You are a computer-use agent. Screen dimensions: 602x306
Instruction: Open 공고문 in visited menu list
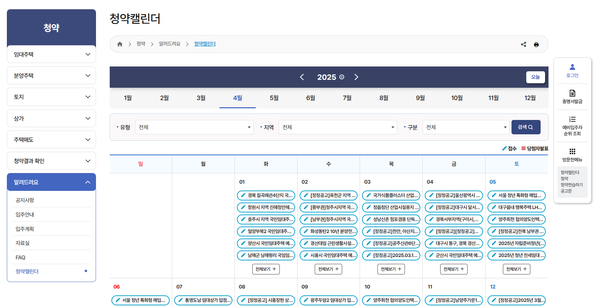pyautogui.click(x=566, y=191)
